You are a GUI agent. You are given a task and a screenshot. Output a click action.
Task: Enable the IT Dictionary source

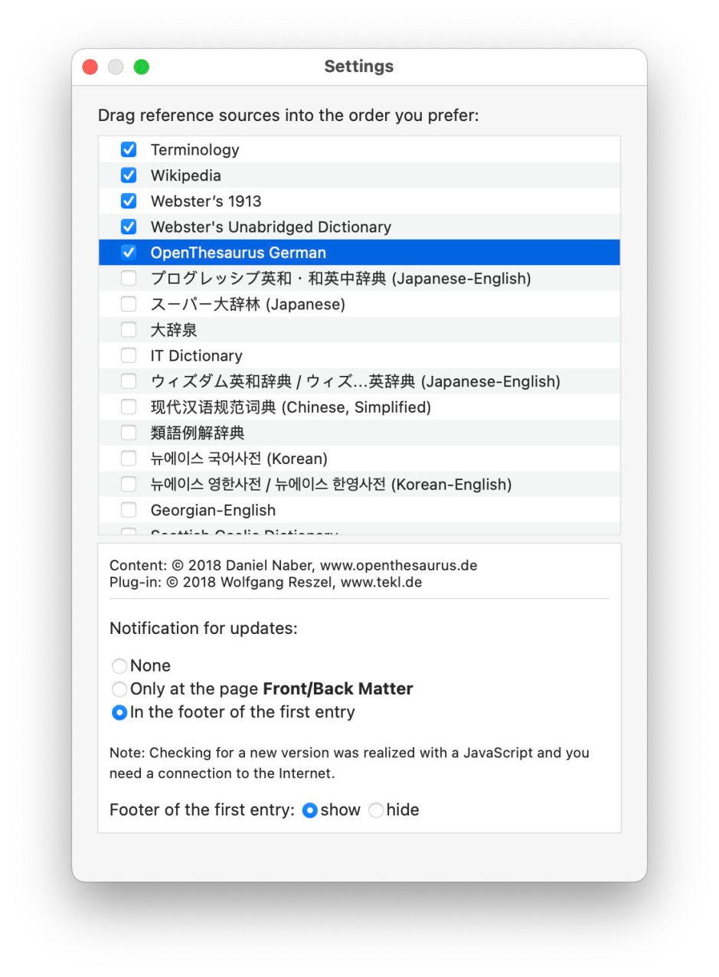click(x=129, y=355)
